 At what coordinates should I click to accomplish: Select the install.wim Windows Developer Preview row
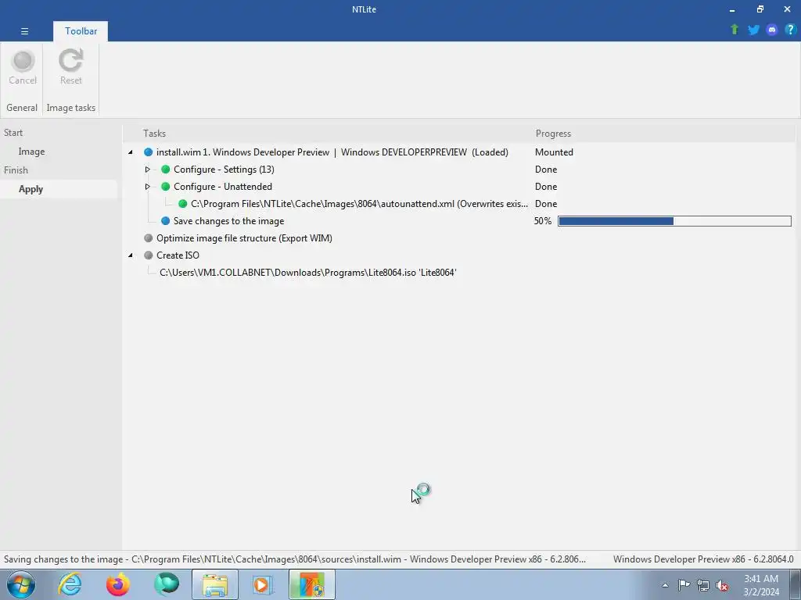pos(332,152)
